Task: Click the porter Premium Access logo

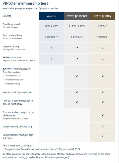Action: (16, 69)
